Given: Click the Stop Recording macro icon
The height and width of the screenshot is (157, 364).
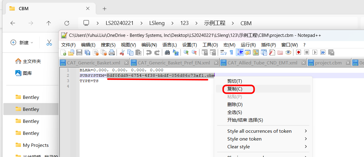Looking at the screenshot, I should pos(307,52).
